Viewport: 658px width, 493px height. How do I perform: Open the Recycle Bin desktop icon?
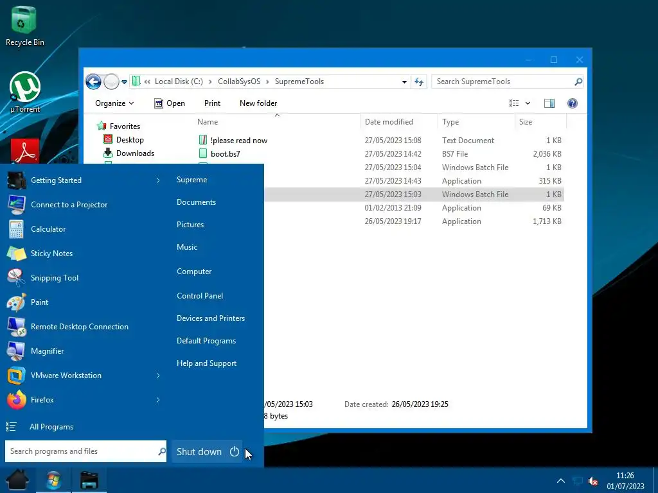[x=24, y=26]
